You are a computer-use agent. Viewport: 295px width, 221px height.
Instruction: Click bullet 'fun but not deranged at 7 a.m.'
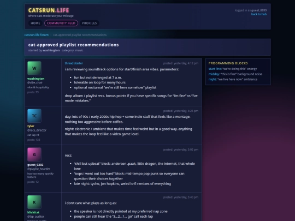pos(98,77)
